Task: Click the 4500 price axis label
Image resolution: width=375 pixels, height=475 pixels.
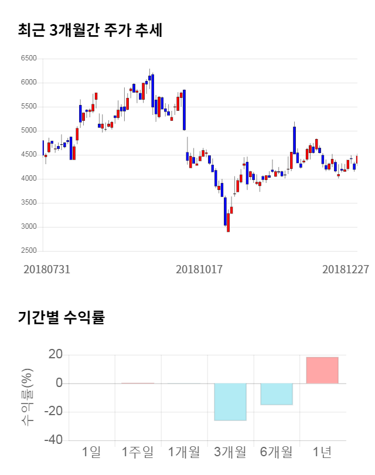Action: [28, 155]
